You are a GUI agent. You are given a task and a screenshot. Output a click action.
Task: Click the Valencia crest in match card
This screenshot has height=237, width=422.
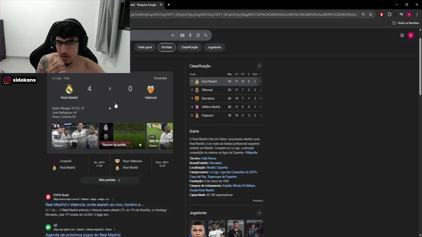[150, 90]
